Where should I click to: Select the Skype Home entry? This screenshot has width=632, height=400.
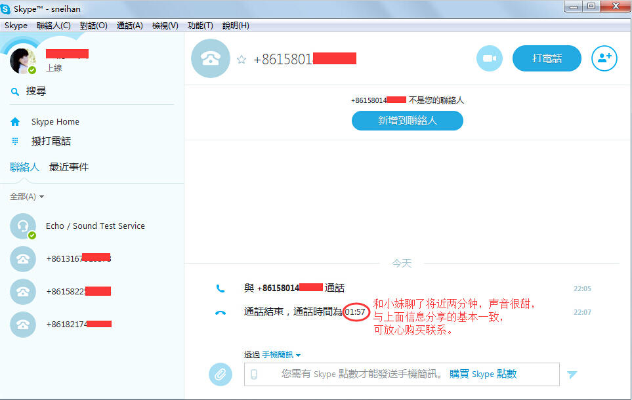coord(55,122)
